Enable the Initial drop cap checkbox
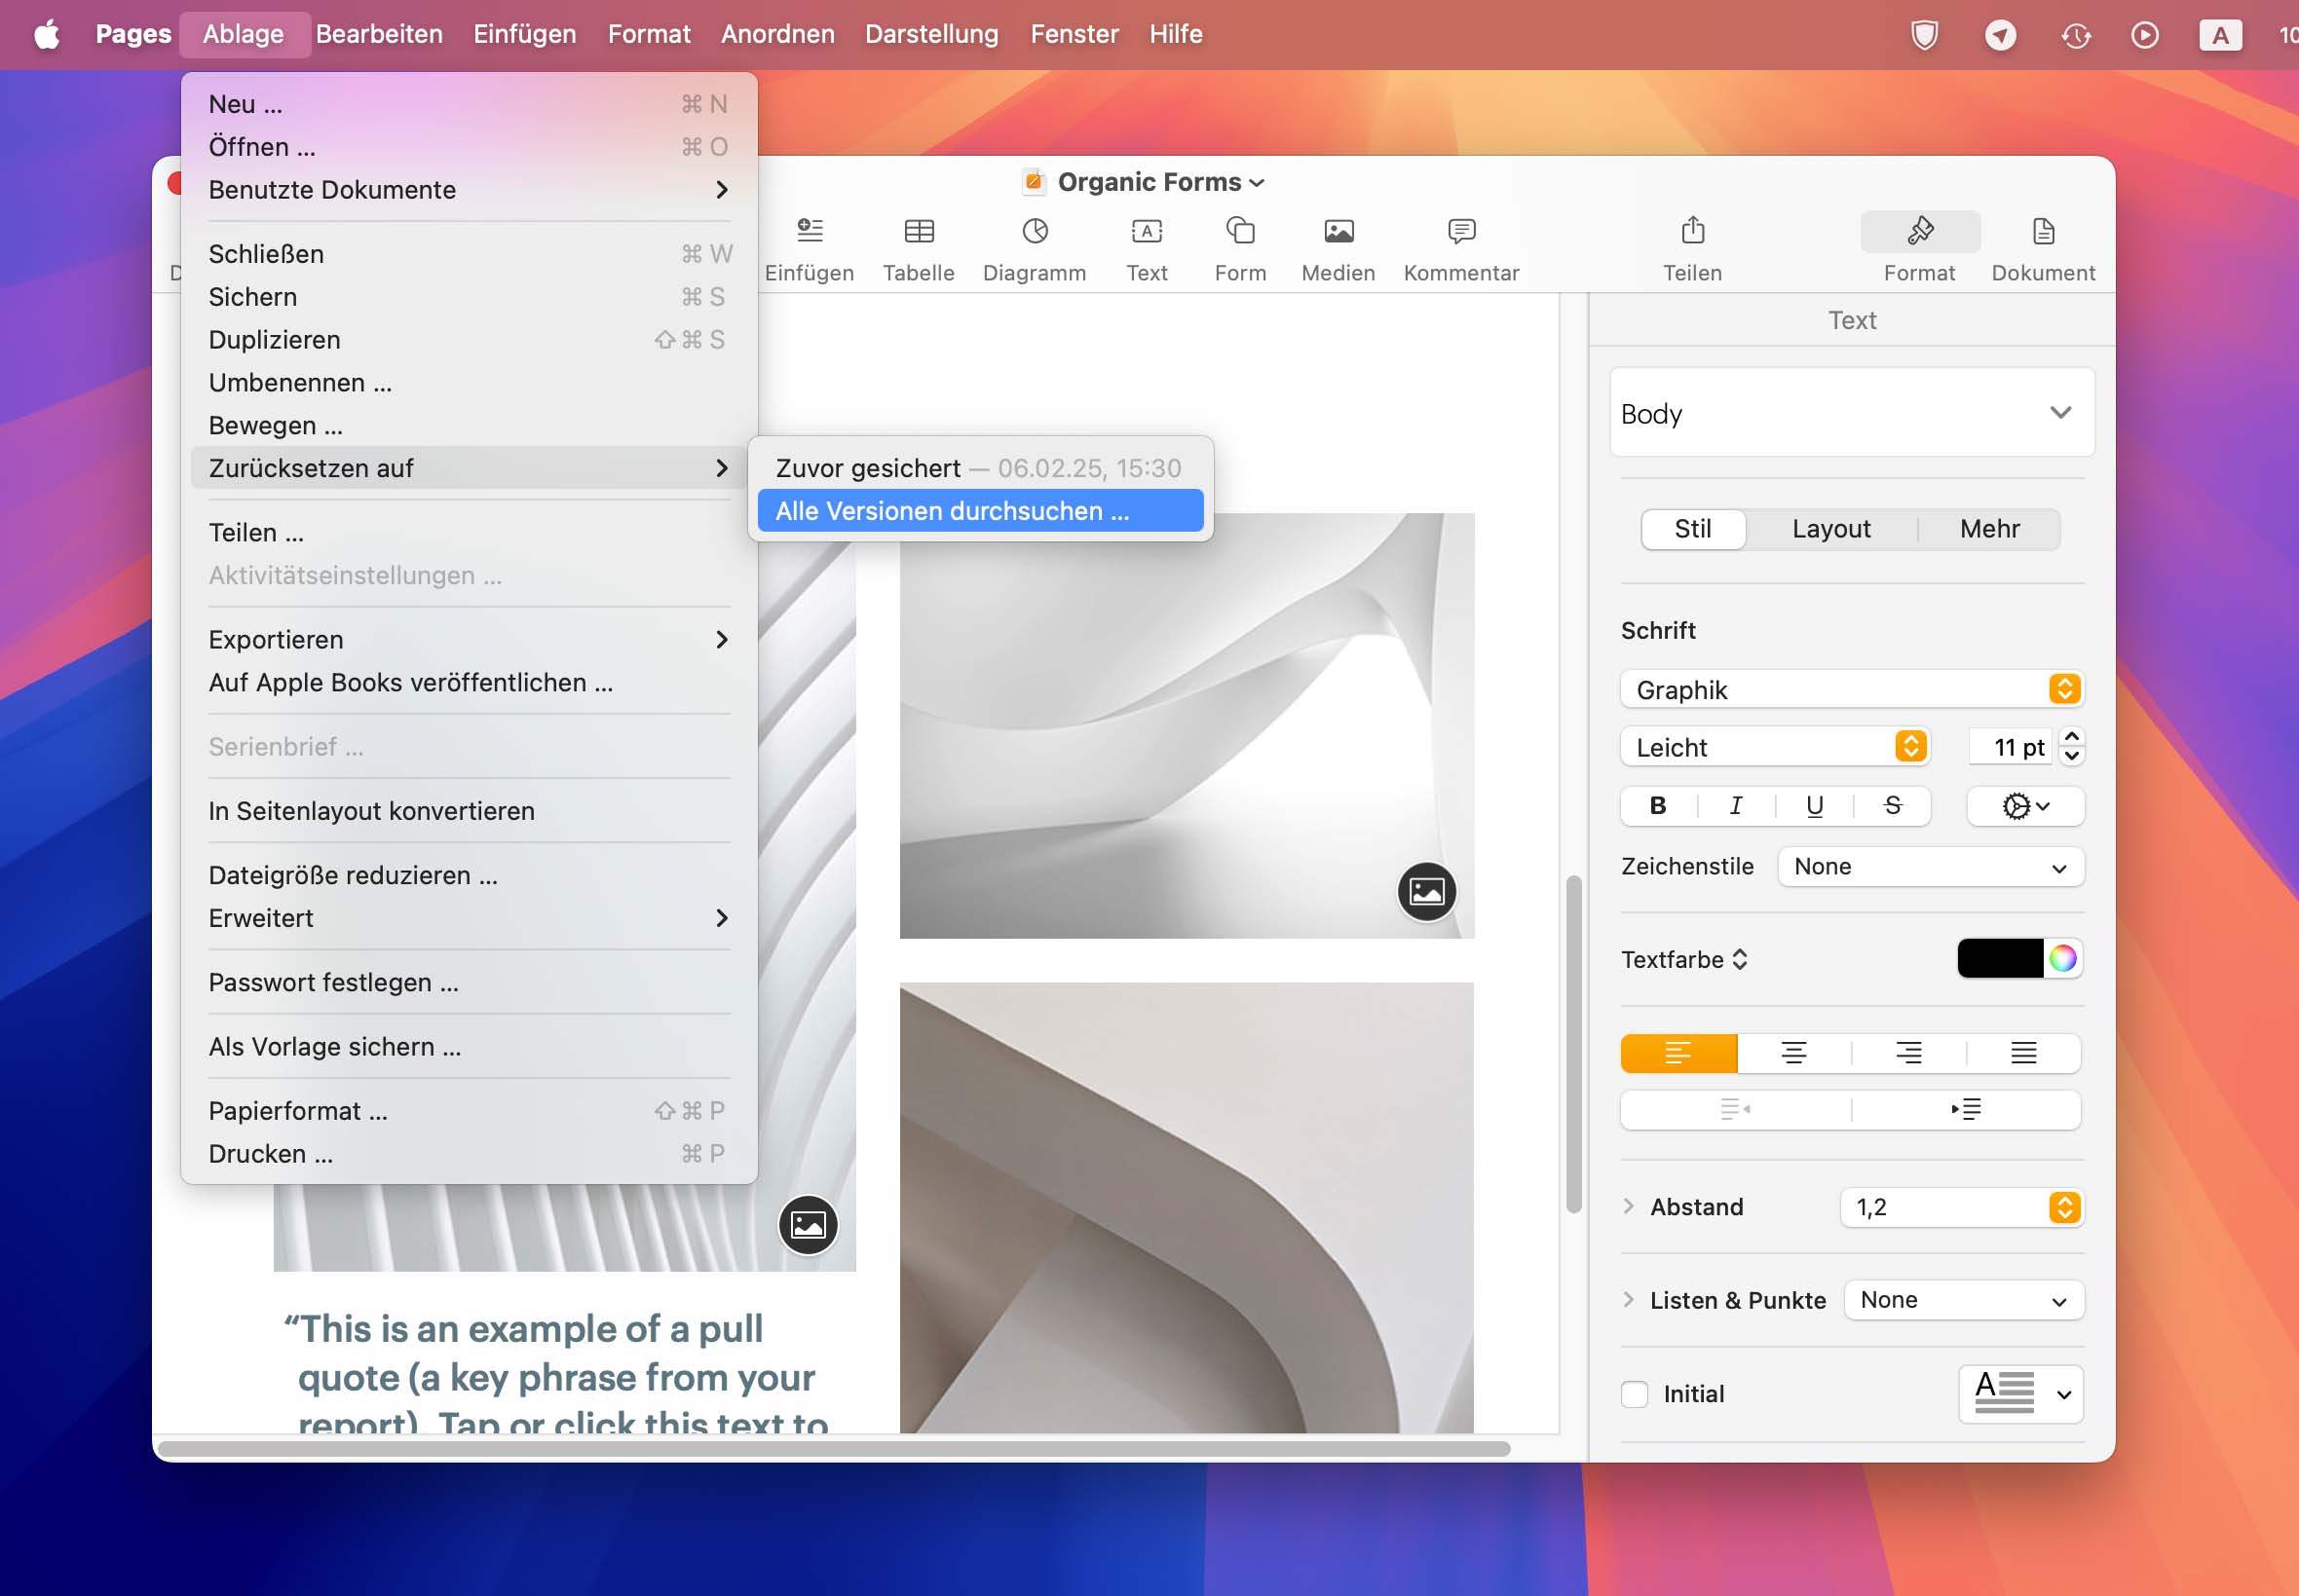The width and height of the screenshot is (2299, 1596). point(1634,1394)
